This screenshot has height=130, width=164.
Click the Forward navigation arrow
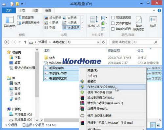(14, 42)
